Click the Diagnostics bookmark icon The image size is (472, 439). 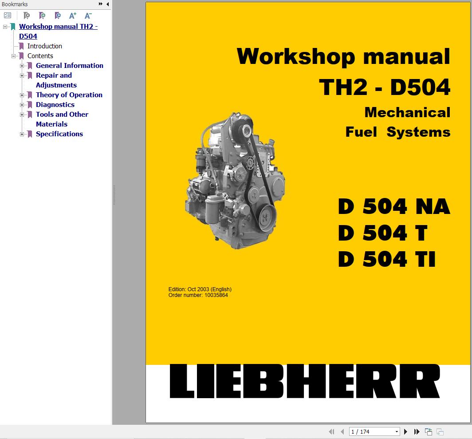(x=30, y=105)
